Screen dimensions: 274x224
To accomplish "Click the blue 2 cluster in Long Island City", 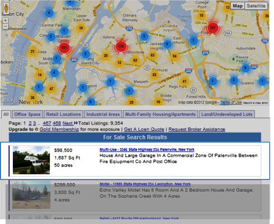I will (85, 54).
